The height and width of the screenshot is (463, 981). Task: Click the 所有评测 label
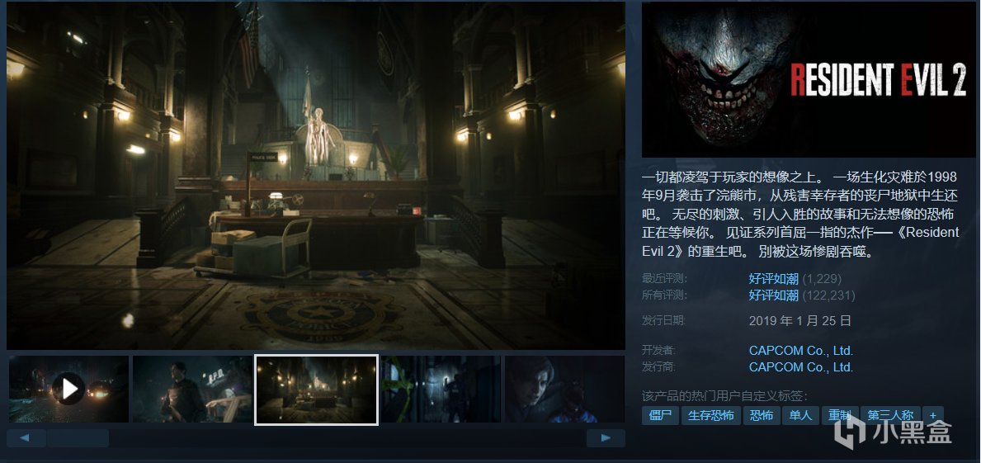(x=664, y=295)
